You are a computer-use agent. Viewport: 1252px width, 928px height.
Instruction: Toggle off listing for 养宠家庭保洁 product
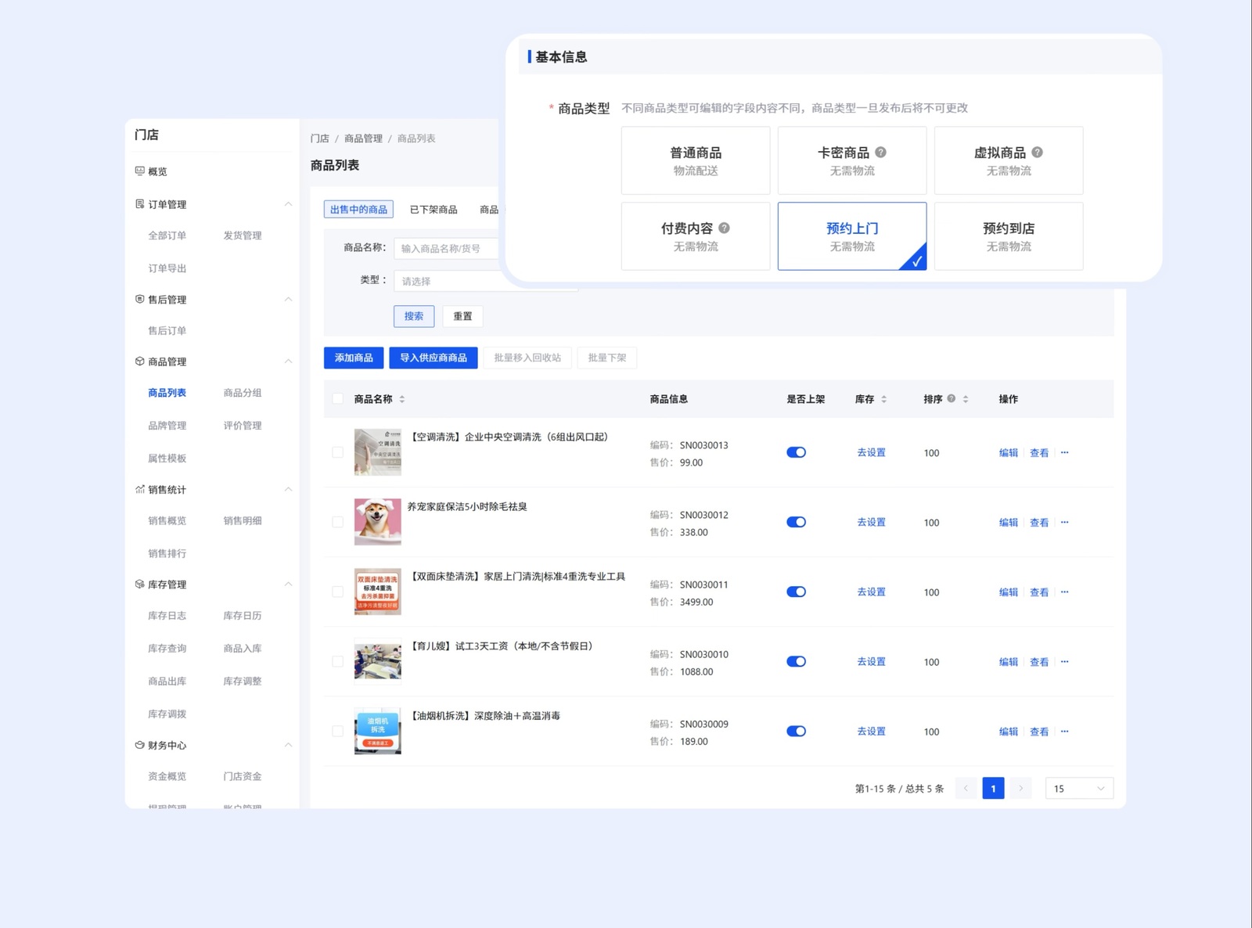pos(796,522)
